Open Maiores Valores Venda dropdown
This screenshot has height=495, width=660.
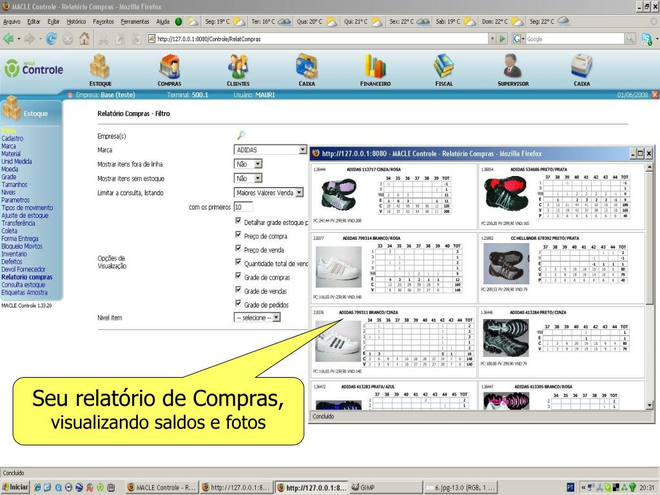[x=269, y=192]
